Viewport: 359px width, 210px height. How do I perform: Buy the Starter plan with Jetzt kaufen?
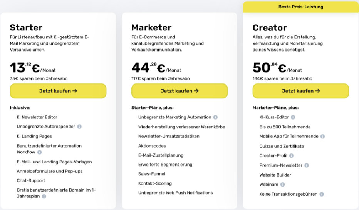click(x=58, y=91)
